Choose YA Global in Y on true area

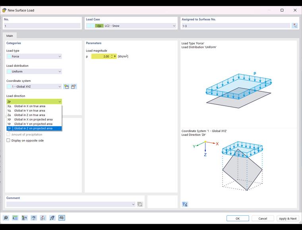[x=34, y=110]
